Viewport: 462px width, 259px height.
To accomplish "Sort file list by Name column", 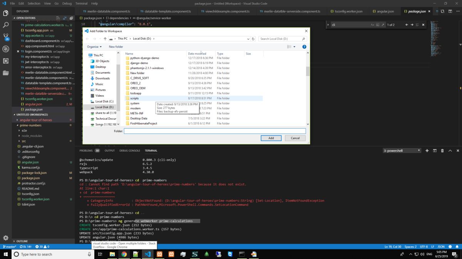I will pyautogui.click(x=129, y=54).
